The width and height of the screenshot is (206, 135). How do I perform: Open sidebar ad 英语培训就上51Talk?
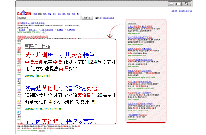tap(140, 92)
